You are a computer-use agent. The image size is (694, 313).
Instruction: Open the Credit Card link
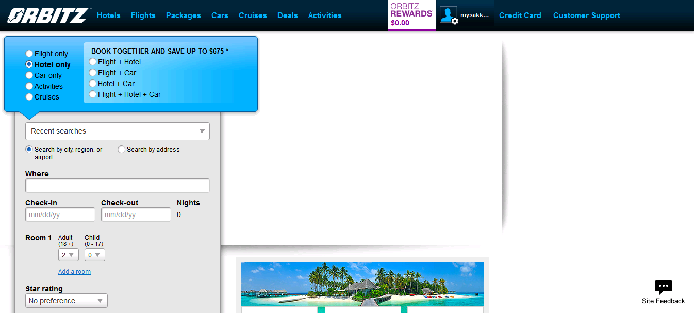(x=520, y=15)
